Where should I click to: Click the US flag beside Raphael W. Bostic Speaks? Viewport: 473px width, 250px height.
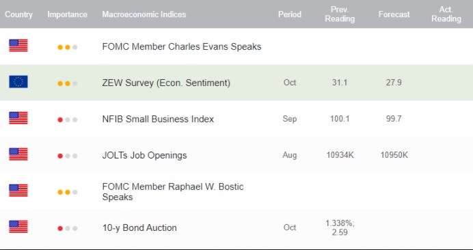point(18,191)
